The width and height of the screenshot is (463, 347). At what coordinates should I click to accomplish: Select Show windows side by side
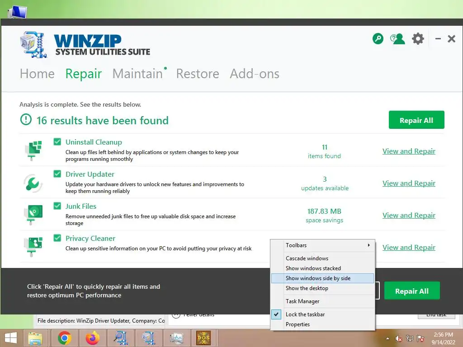pos(323,278)
